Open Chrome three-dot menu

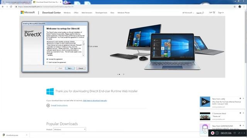pyautogui.click(x=244, y=7)
